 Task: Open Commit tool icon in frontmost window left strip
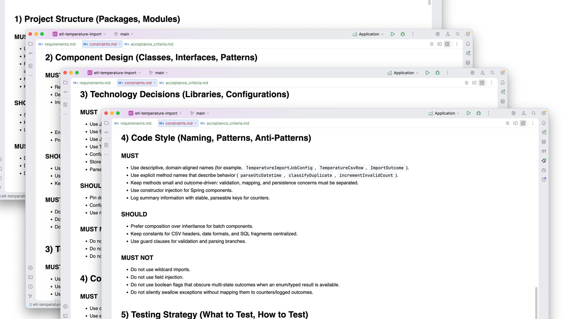tap(106, 132)
